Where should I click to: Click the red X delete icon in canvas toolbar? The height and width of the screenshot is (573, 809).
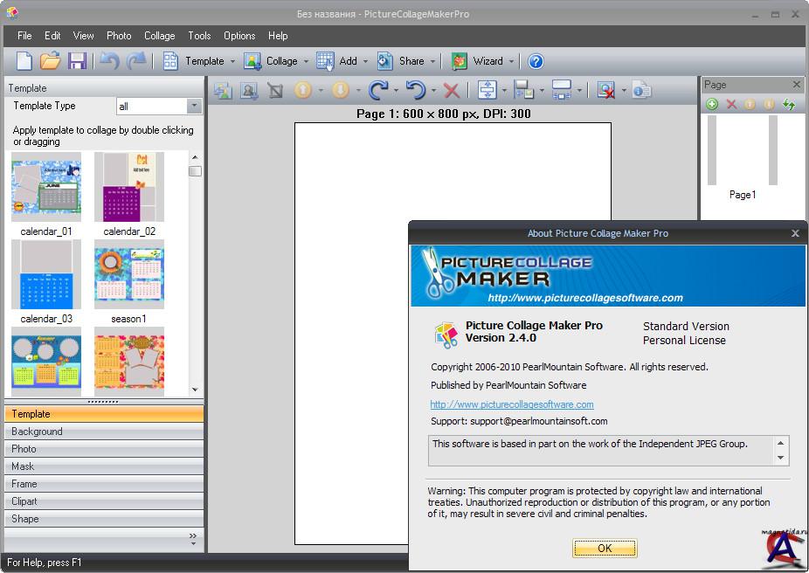click(x=452, y=90)
